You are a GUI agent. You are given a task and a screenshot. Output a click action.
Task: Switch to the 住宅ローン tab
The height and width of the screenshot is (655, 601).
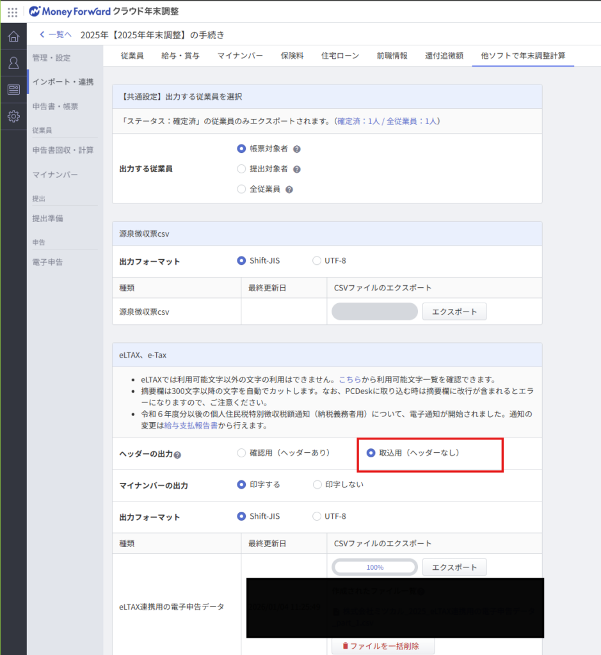340,56
